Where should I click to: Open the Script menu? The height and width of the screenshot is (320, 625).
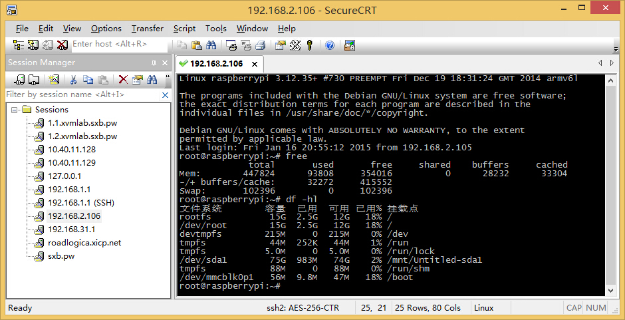pos(184,29)
